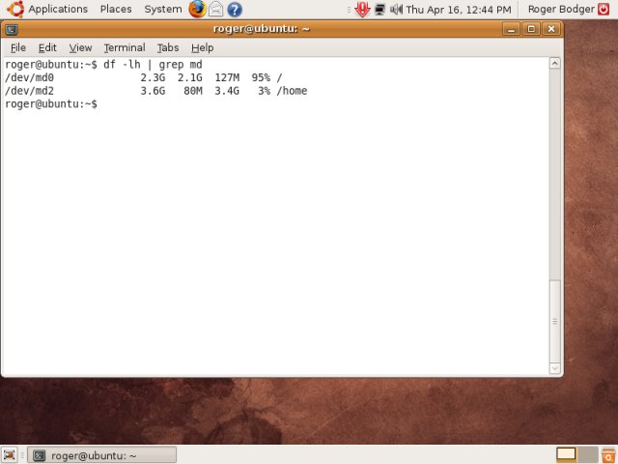Open the File menu in terminal

18,47
